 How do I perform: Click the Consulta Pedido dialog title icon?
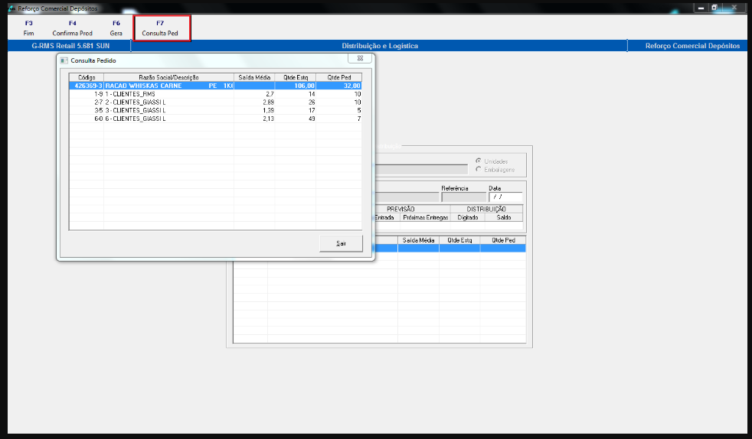coord(64,60)
